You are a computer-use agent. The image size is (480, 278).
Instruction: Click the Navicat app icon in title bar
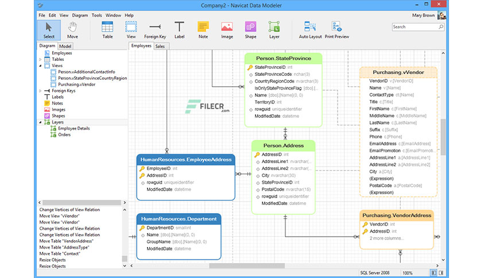(x=41, y=5)
